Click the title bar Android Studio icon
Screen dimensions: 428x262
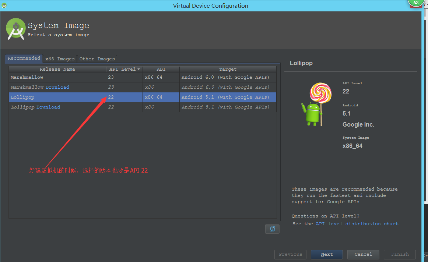(x=4, y=6)
